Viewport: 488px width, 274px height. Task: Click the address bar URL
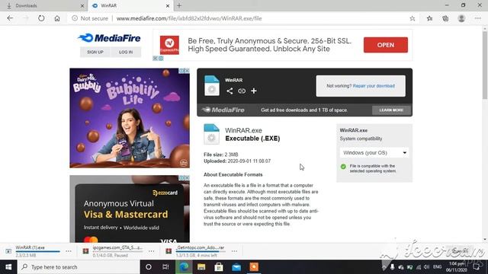point(189,18)
